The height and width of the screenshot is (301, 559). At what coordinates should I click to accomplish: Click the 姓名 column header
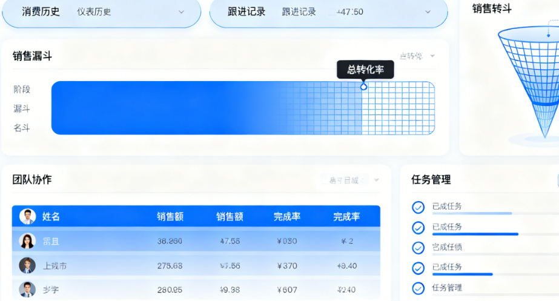point(51,216)
